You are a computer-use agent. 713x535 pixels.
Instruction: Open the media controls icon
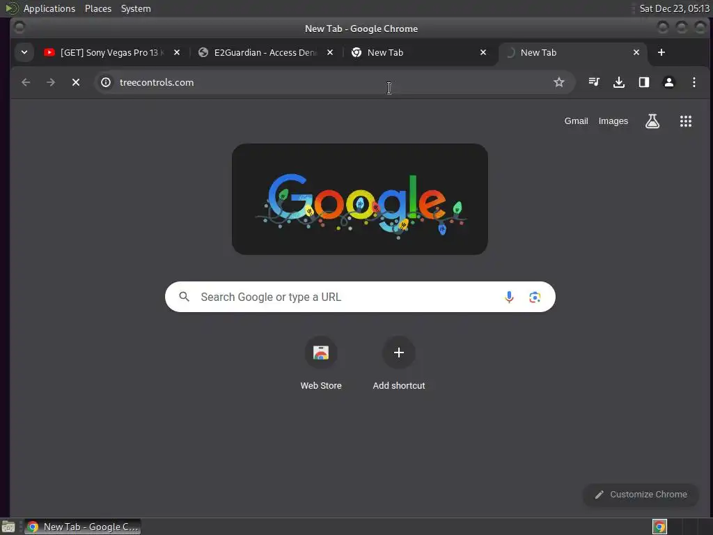[594, 82]
